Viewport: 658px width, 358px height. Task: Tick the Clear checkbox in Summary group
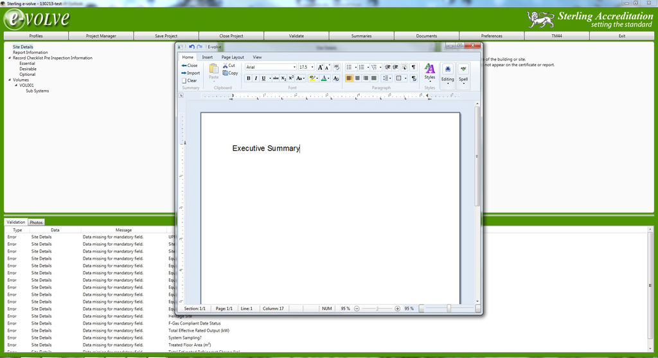pos(184,80)
